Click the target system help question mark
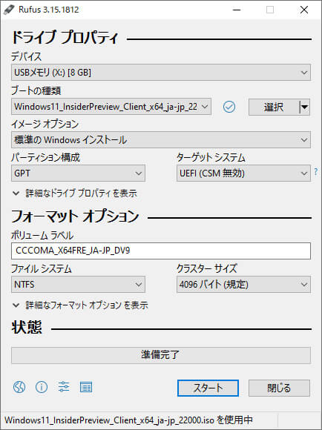The height and width of the screenshot is (430, 322). 316,172
